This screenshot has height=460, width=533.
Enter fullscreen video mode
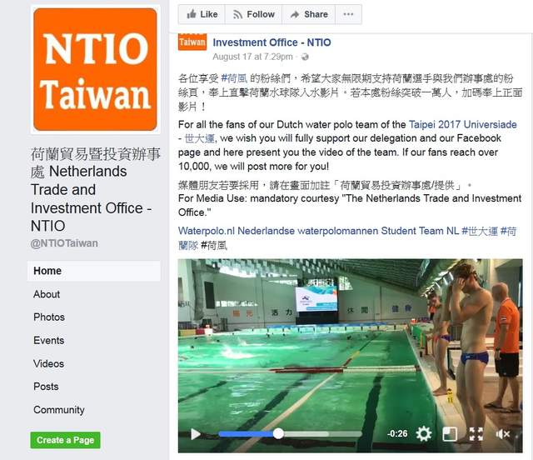click(476, 434)
